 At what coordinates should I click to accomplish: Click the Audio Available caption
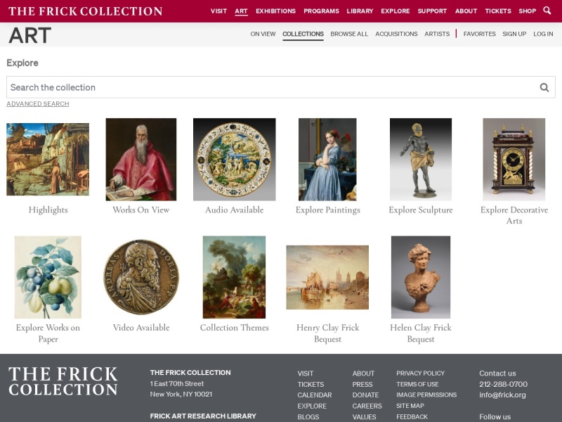[x=235, y=210]
